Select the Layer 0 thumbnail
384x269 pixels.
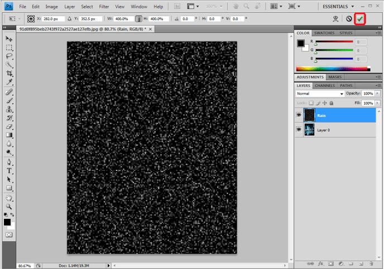tap(309, 130)
